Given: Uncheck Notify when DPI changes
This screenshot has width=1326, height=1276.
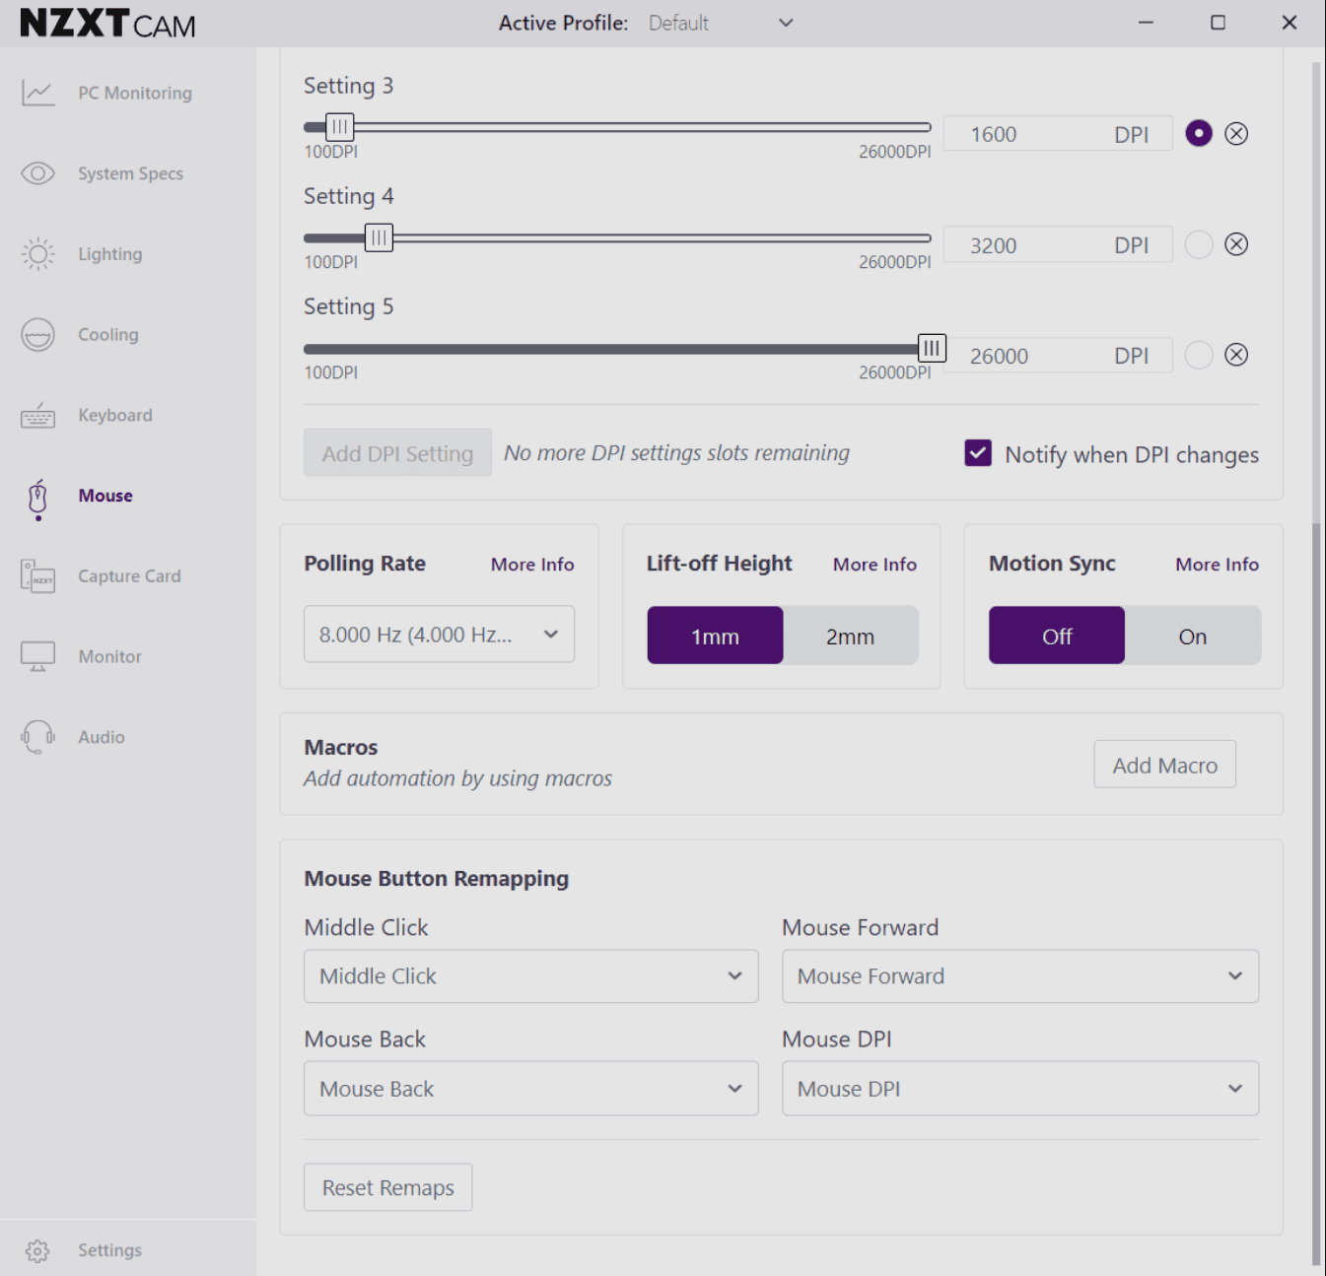Looking at the screenshot, I should [978, 453].
